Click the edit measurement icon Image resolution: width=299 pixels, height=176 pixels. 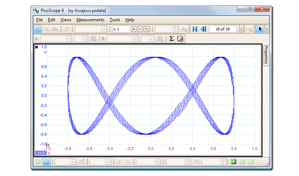(x=250, y=162)
